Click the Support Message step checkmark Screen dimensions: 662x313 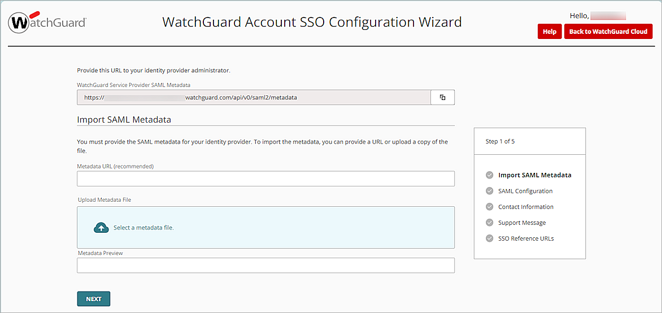[x=489, y=223]
